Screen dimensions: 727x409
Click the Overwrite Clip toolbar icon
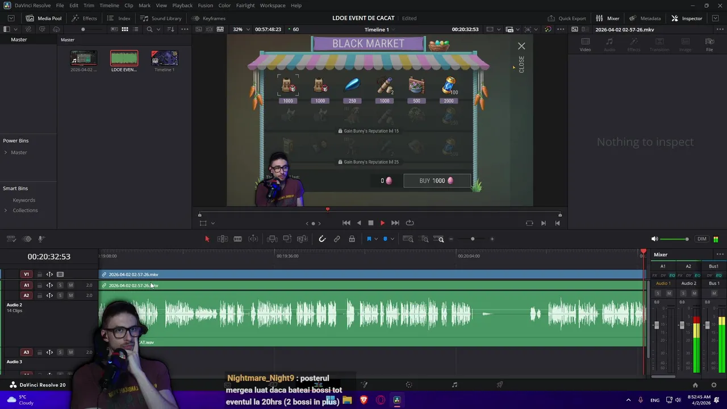point(287,239)
